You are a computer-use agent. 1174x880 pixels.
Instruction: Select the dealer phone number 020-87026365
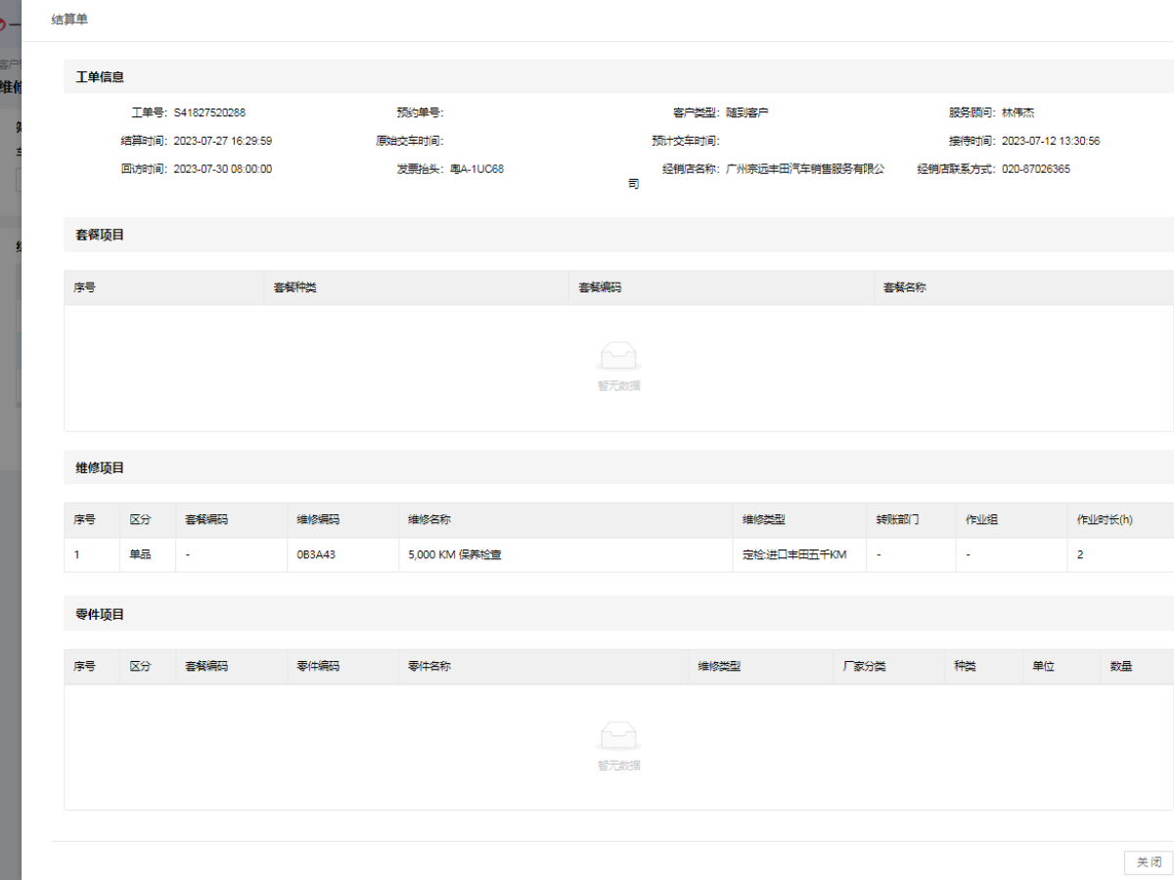1036,169
